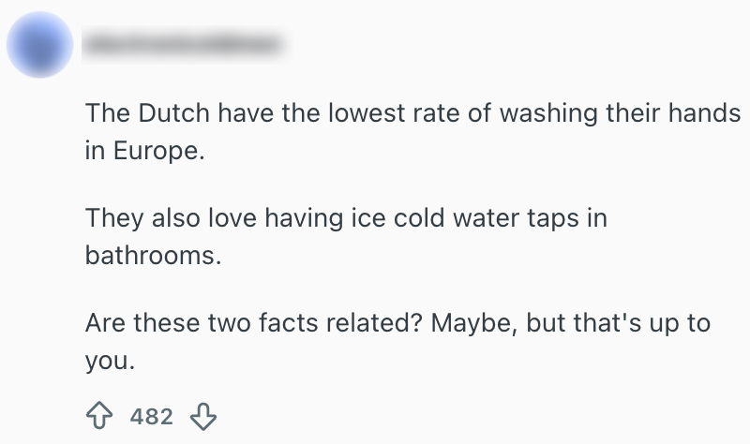This screenshot has height=444, width=750.
Task: Open the commenter's round avatar
Action: tap(38, 45)
